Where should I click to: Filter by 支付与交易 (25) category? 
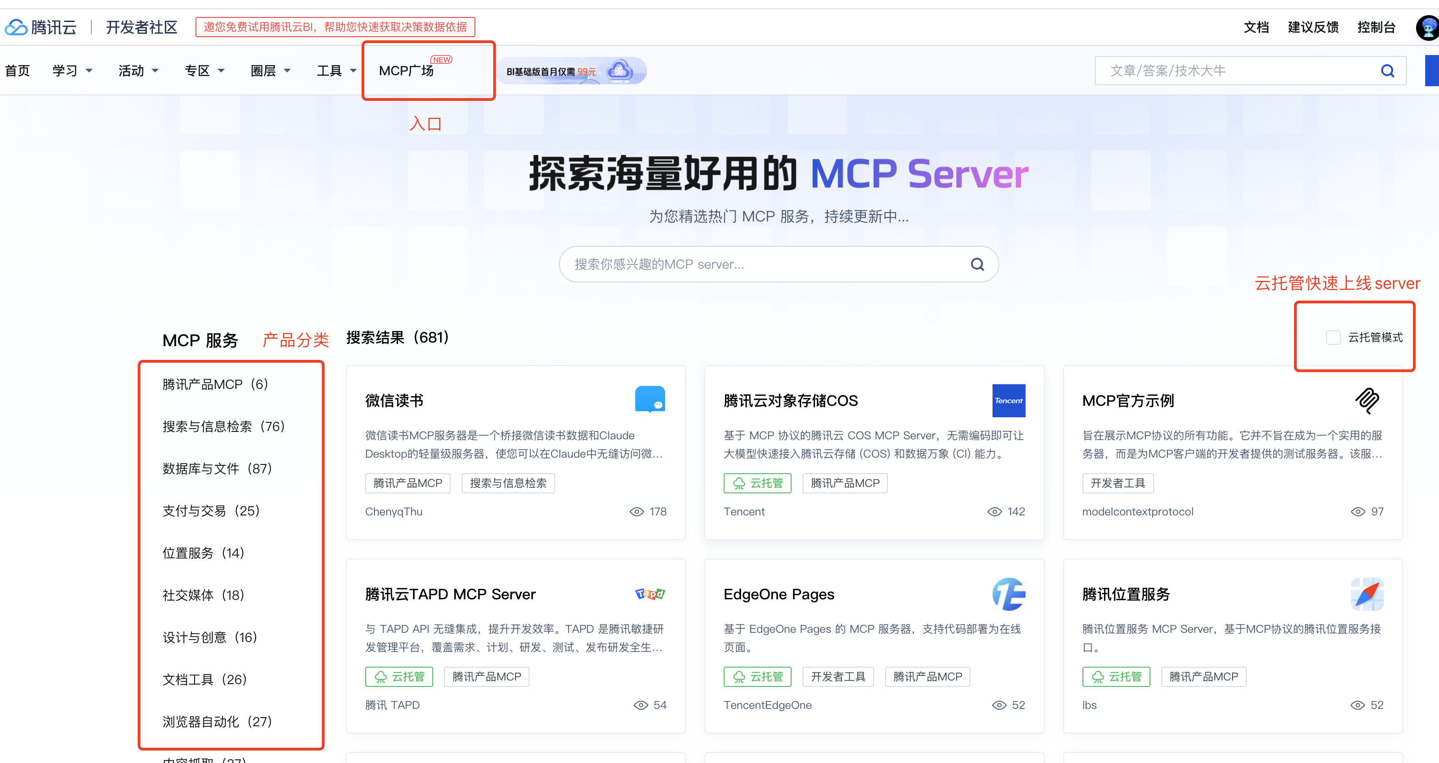coord(211,511)
